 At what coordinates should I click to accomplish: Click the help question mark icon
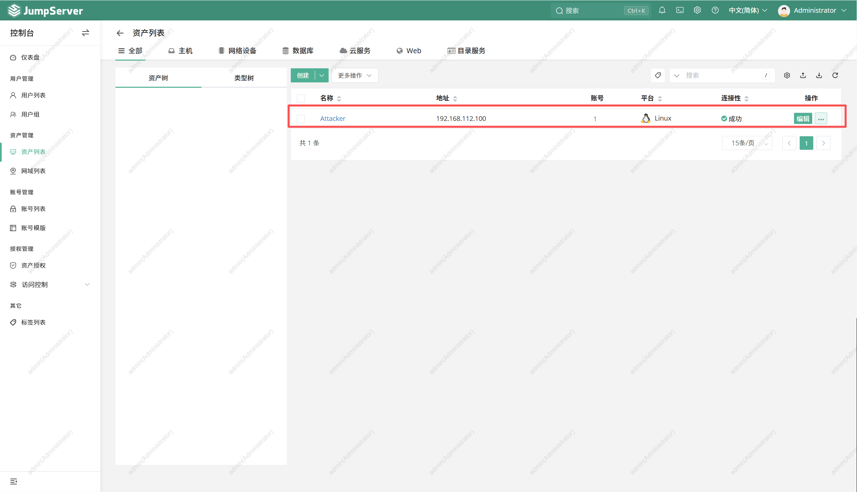tap(715, 10)
